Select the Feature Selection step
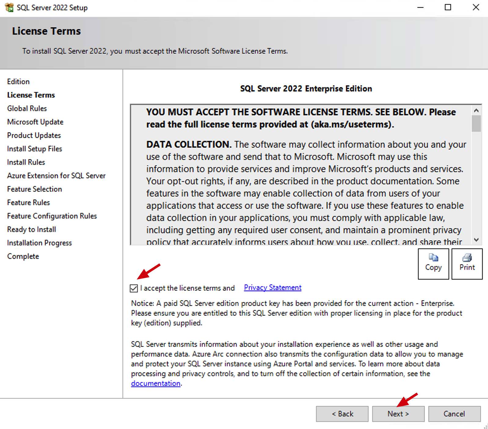 tap(35, 189)
